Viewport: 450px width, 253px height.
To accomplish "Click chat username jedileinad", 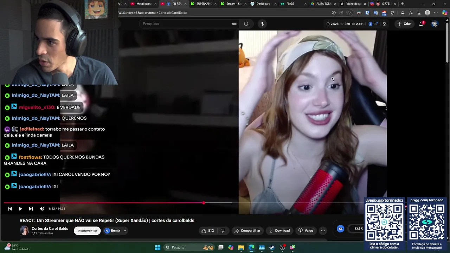I will tap(32, 129).
